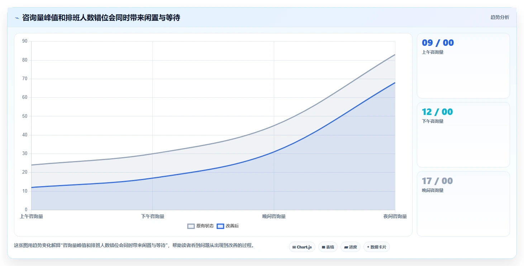Viewport: 524px width, 266px height.
Task: Select the 数据卡片 tag chip
Action: (x=377, y=247)
